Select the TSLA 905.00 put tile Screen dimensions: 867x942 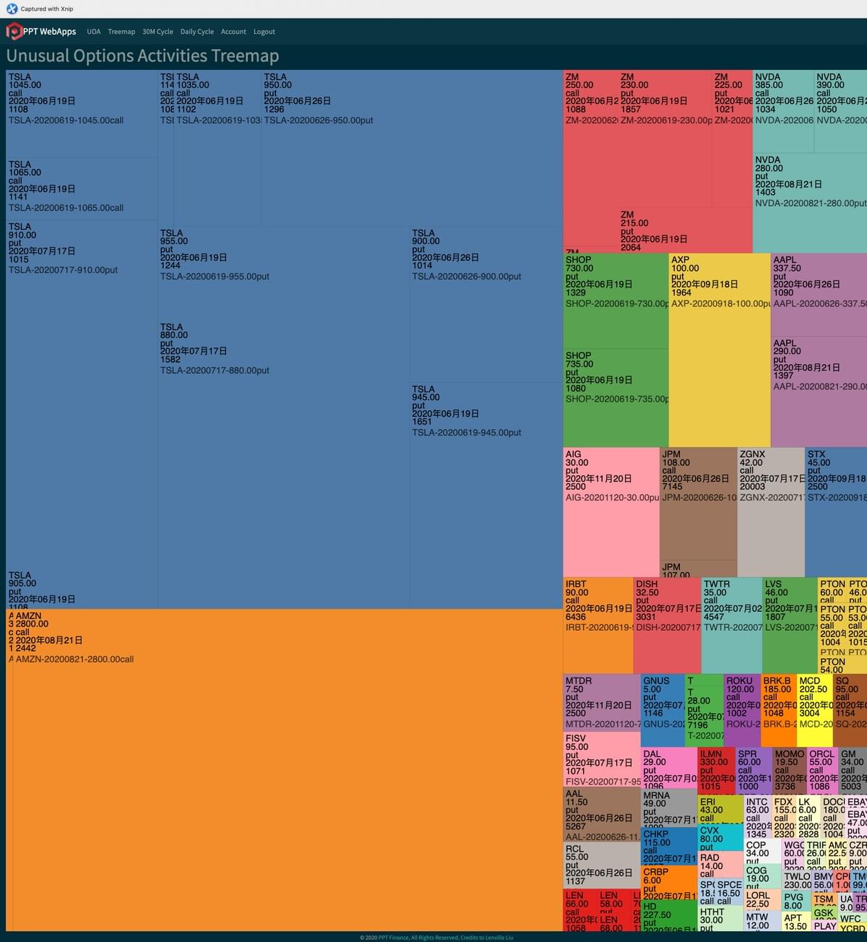[x=82, y=589]
